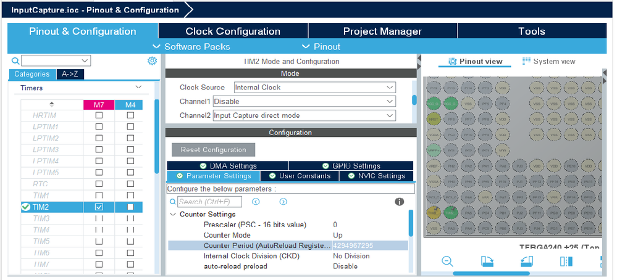
Task: Rotate pinout view counter-clockwise icon
Action: click(527, 261)
